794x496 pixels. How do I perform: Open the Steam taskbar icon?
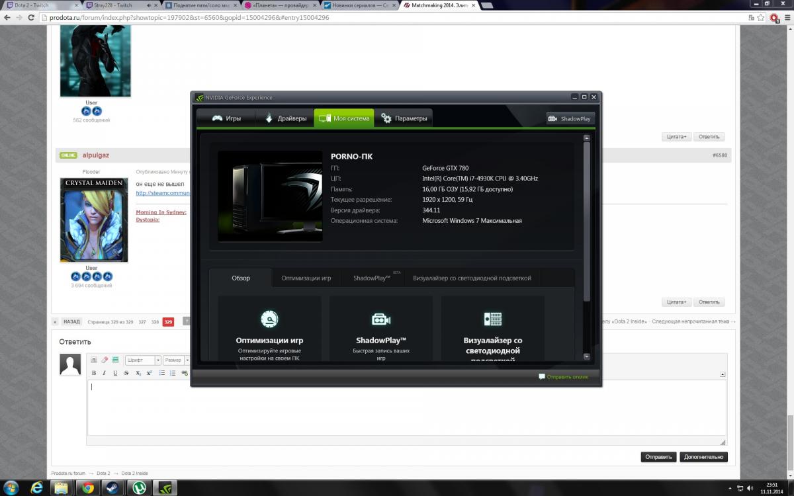(x=112, y=488)
